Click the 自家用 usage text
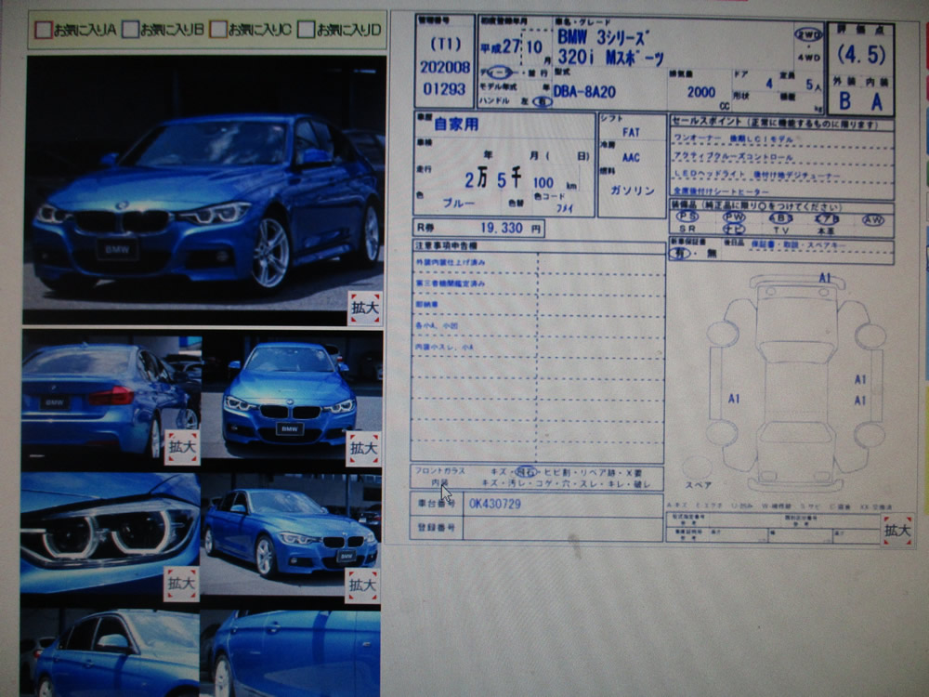Screen dimensions: 929x697 pyautogui.click(x=456, y=125)
